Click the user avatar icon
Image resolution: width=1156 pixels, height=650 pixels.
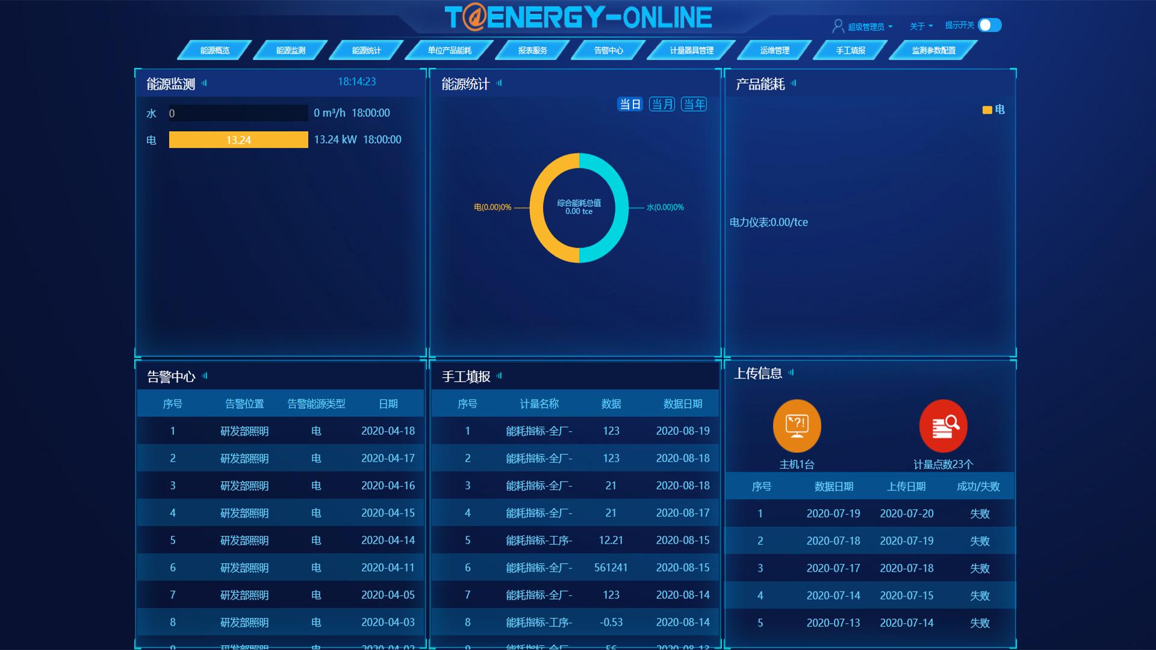point(837,26)
